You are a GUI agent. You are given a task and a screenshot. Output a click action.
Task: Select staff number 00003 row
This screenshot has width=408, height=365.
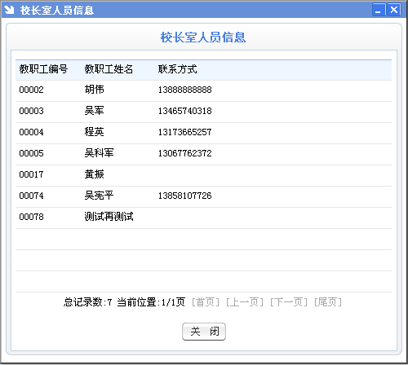coord(203,112)
